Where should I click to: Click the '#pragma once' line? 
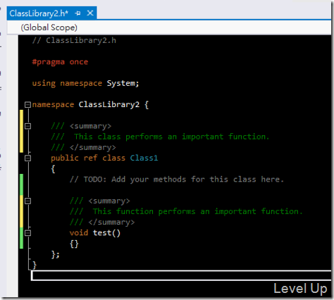tap(60, 62)
